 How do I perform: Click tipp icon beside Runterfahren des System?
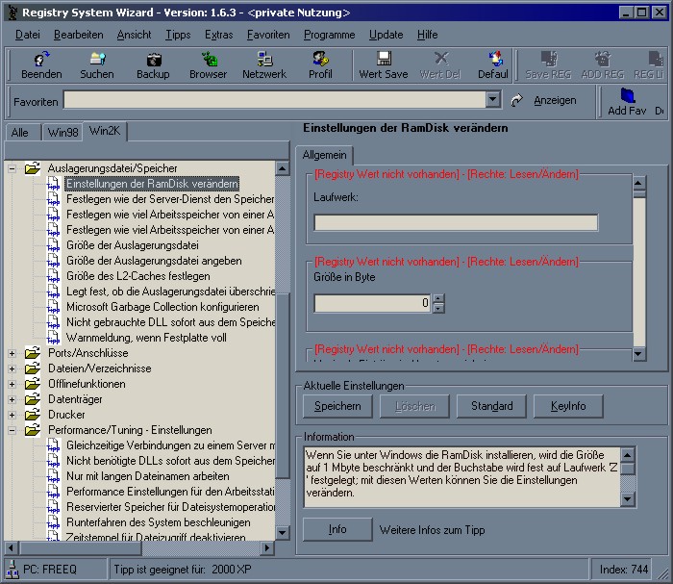(53, 523)
